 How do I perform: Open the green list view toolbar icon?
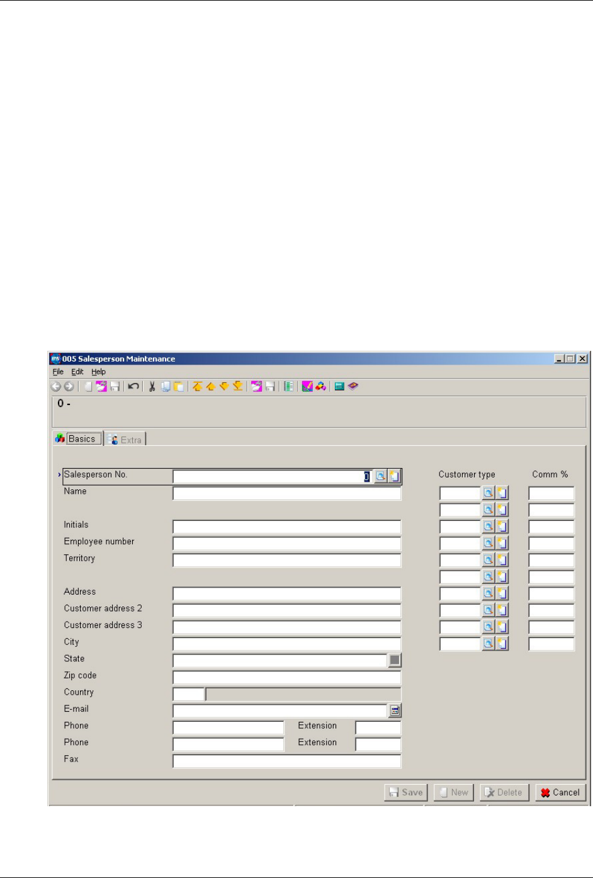pyautogui.click(x=288, y=387)
